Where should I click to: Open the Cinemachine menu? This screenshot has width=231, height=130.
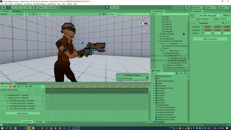coord(51,4)
